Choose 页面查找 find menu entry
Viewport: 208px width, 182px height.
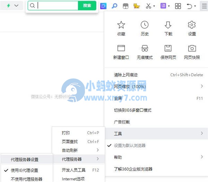pos(79,141)
